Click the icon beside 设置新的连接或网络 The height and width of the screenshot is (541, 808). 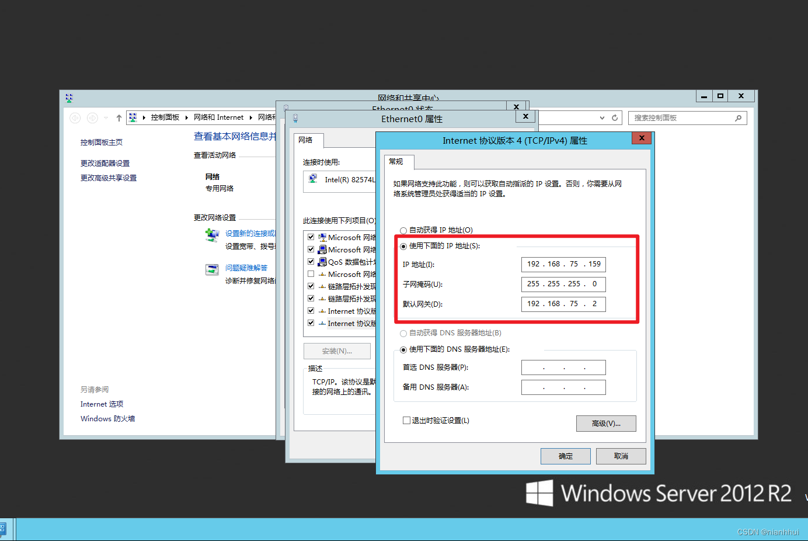coord(212,235)
